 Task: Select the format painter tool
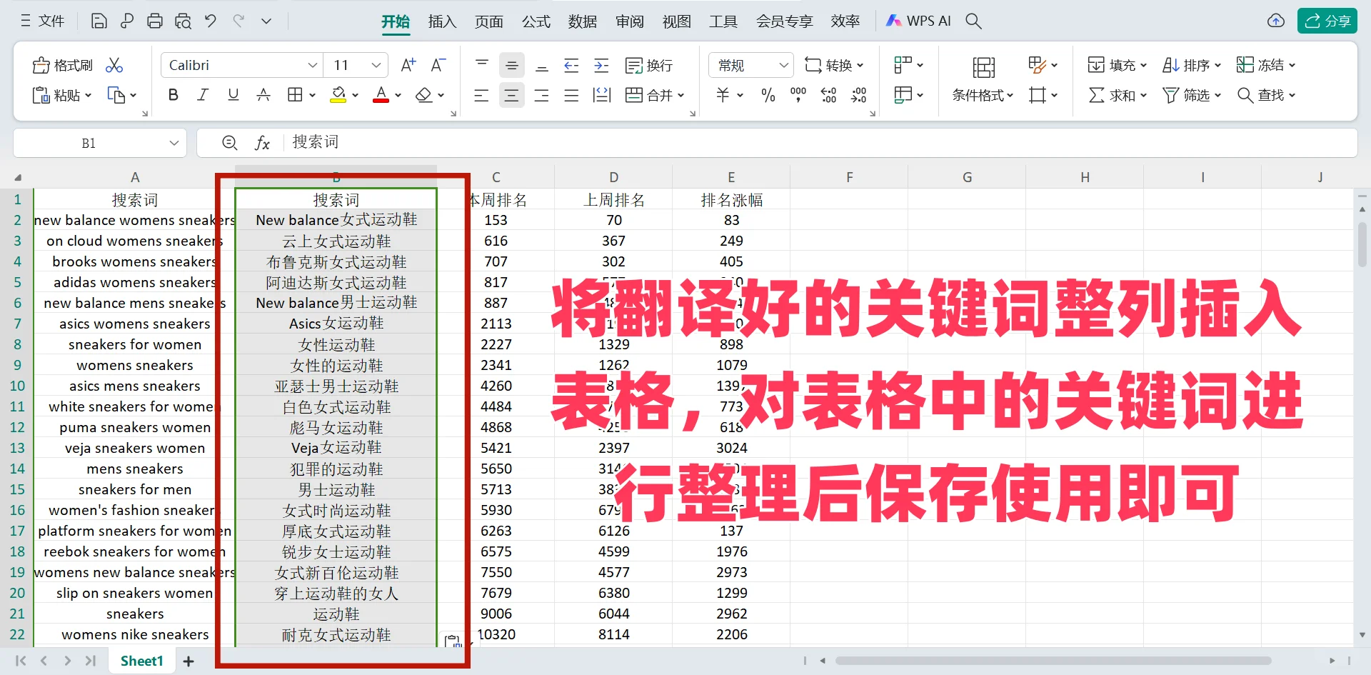click(62, 64)
